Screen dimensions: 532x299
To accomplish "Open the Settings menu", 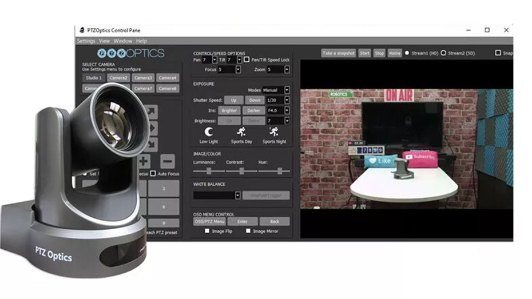I will pyautogui.click(x=86, y=41).
